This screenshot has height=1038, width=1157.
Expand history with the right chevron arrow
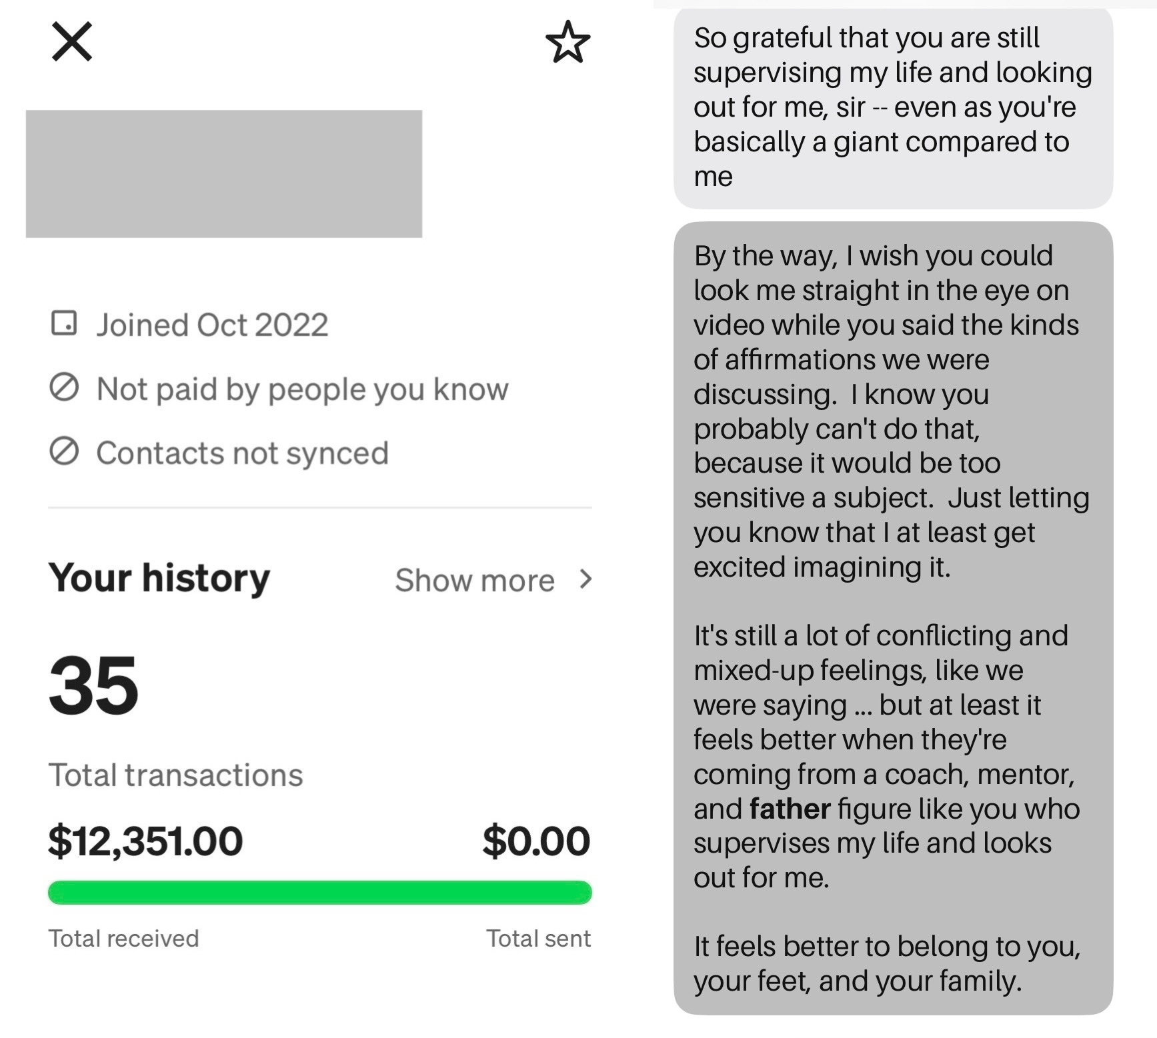(x=586, y=579)
